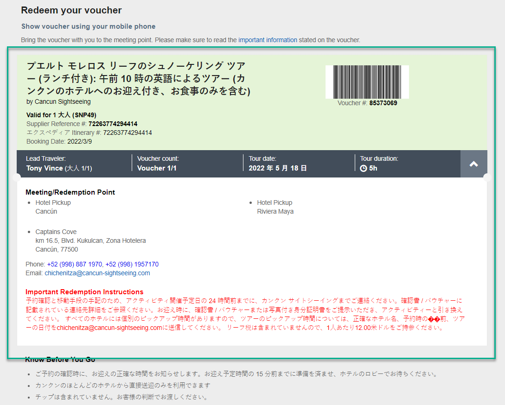Screen dimensions: 505x405
Task: Click lead traveler name Tony Vince
Action: click(x=45, y=168)
